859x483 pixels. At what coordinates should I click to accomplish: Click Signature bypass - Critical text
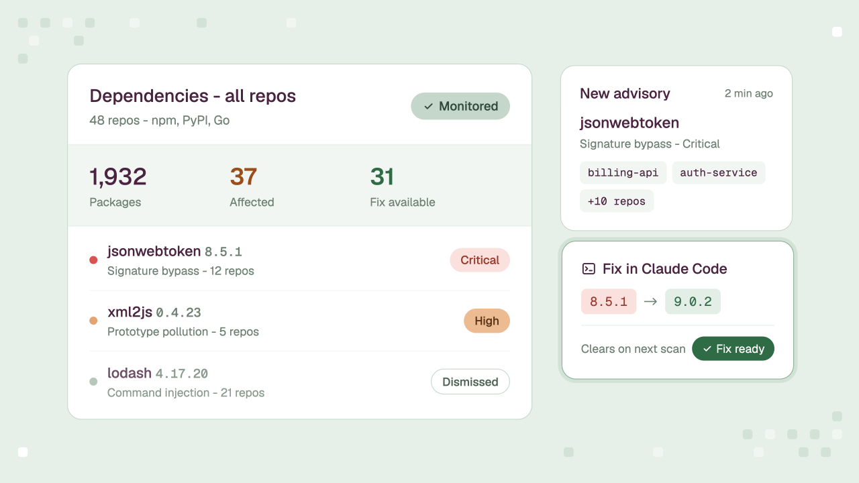coord(650,144)
